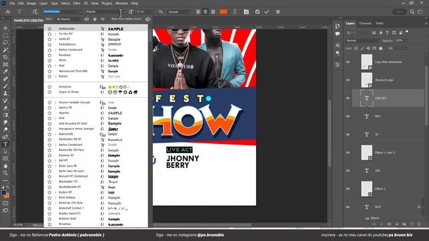Open the Paragraph panel icon in side dock

coord(338,53)
